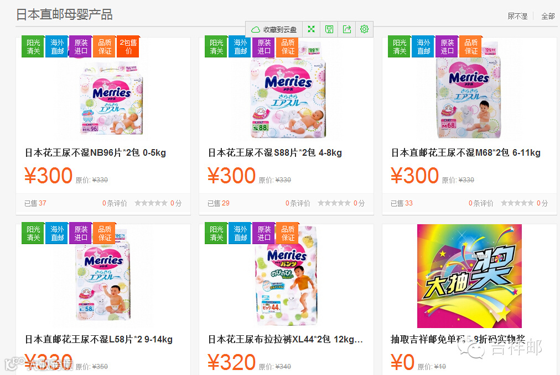Open the green gear settings icon
The height and width of the screenshot is (375, 560).
[x=364, y=29]
